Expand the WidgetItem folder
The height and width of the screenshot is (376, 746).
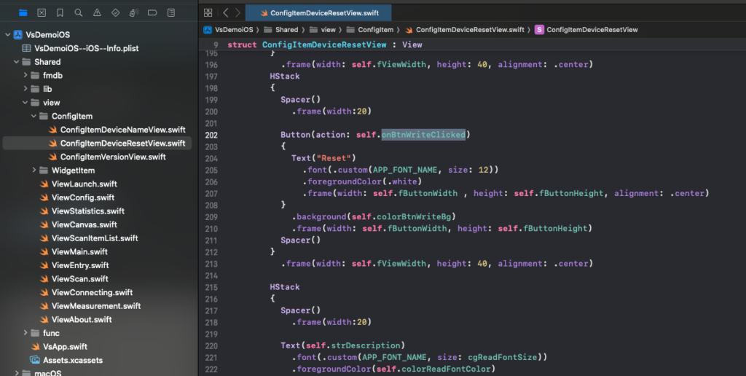pos(34,171)
